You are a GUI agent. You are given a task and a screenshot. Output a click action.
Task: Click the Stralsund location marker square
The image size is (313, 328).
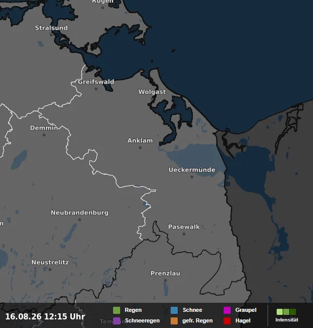tap(51, 35)
